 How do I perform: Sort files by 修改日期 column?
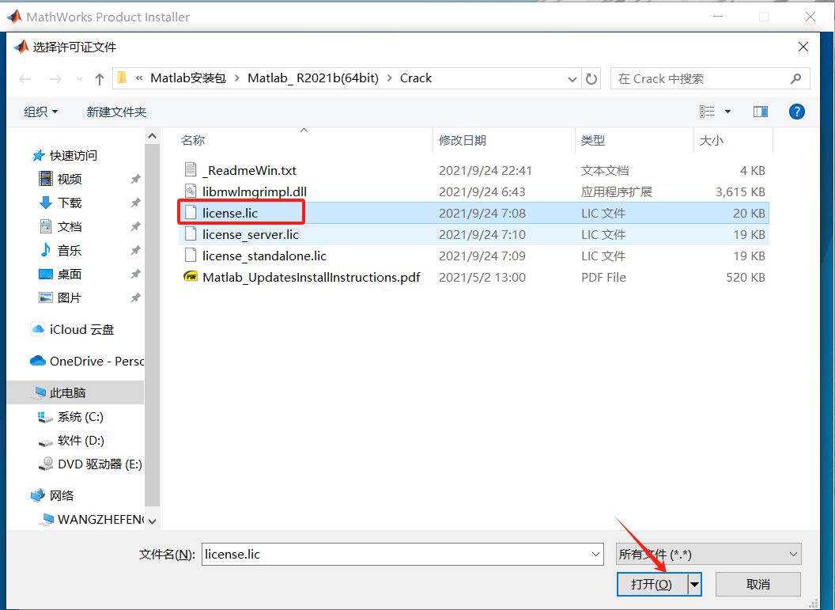point(463,141)
